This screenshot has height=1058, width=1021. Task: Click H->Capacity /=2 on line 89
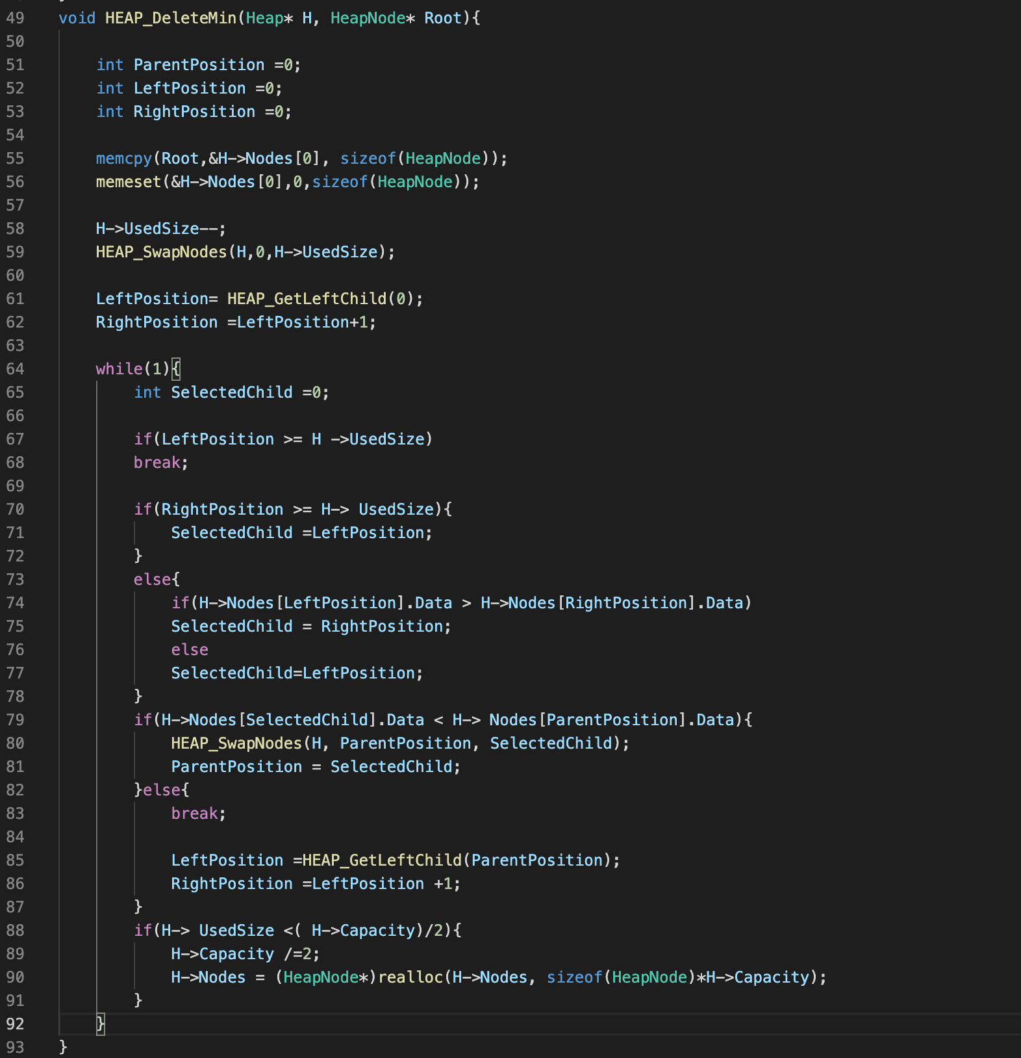pyautogui.click(x=246, y=954)
